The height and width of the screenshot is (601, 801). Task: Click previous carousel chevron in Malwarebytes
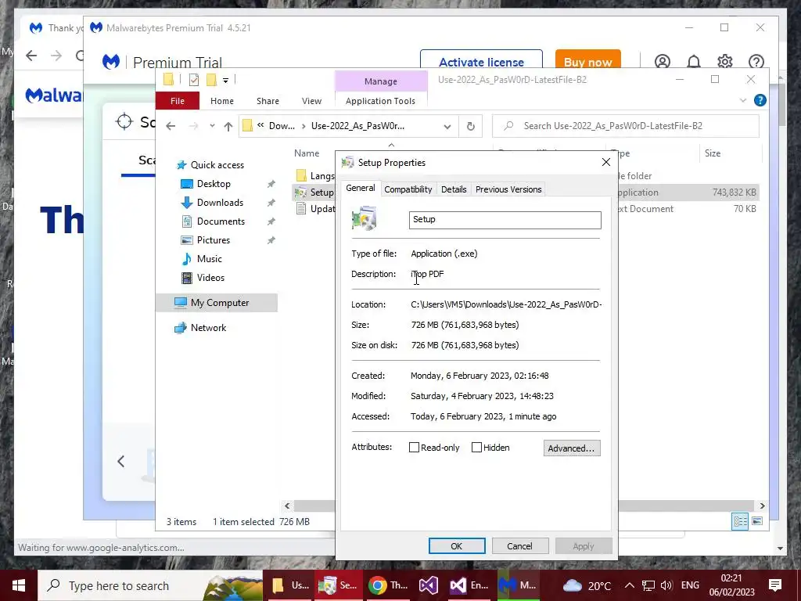[121, 462]
